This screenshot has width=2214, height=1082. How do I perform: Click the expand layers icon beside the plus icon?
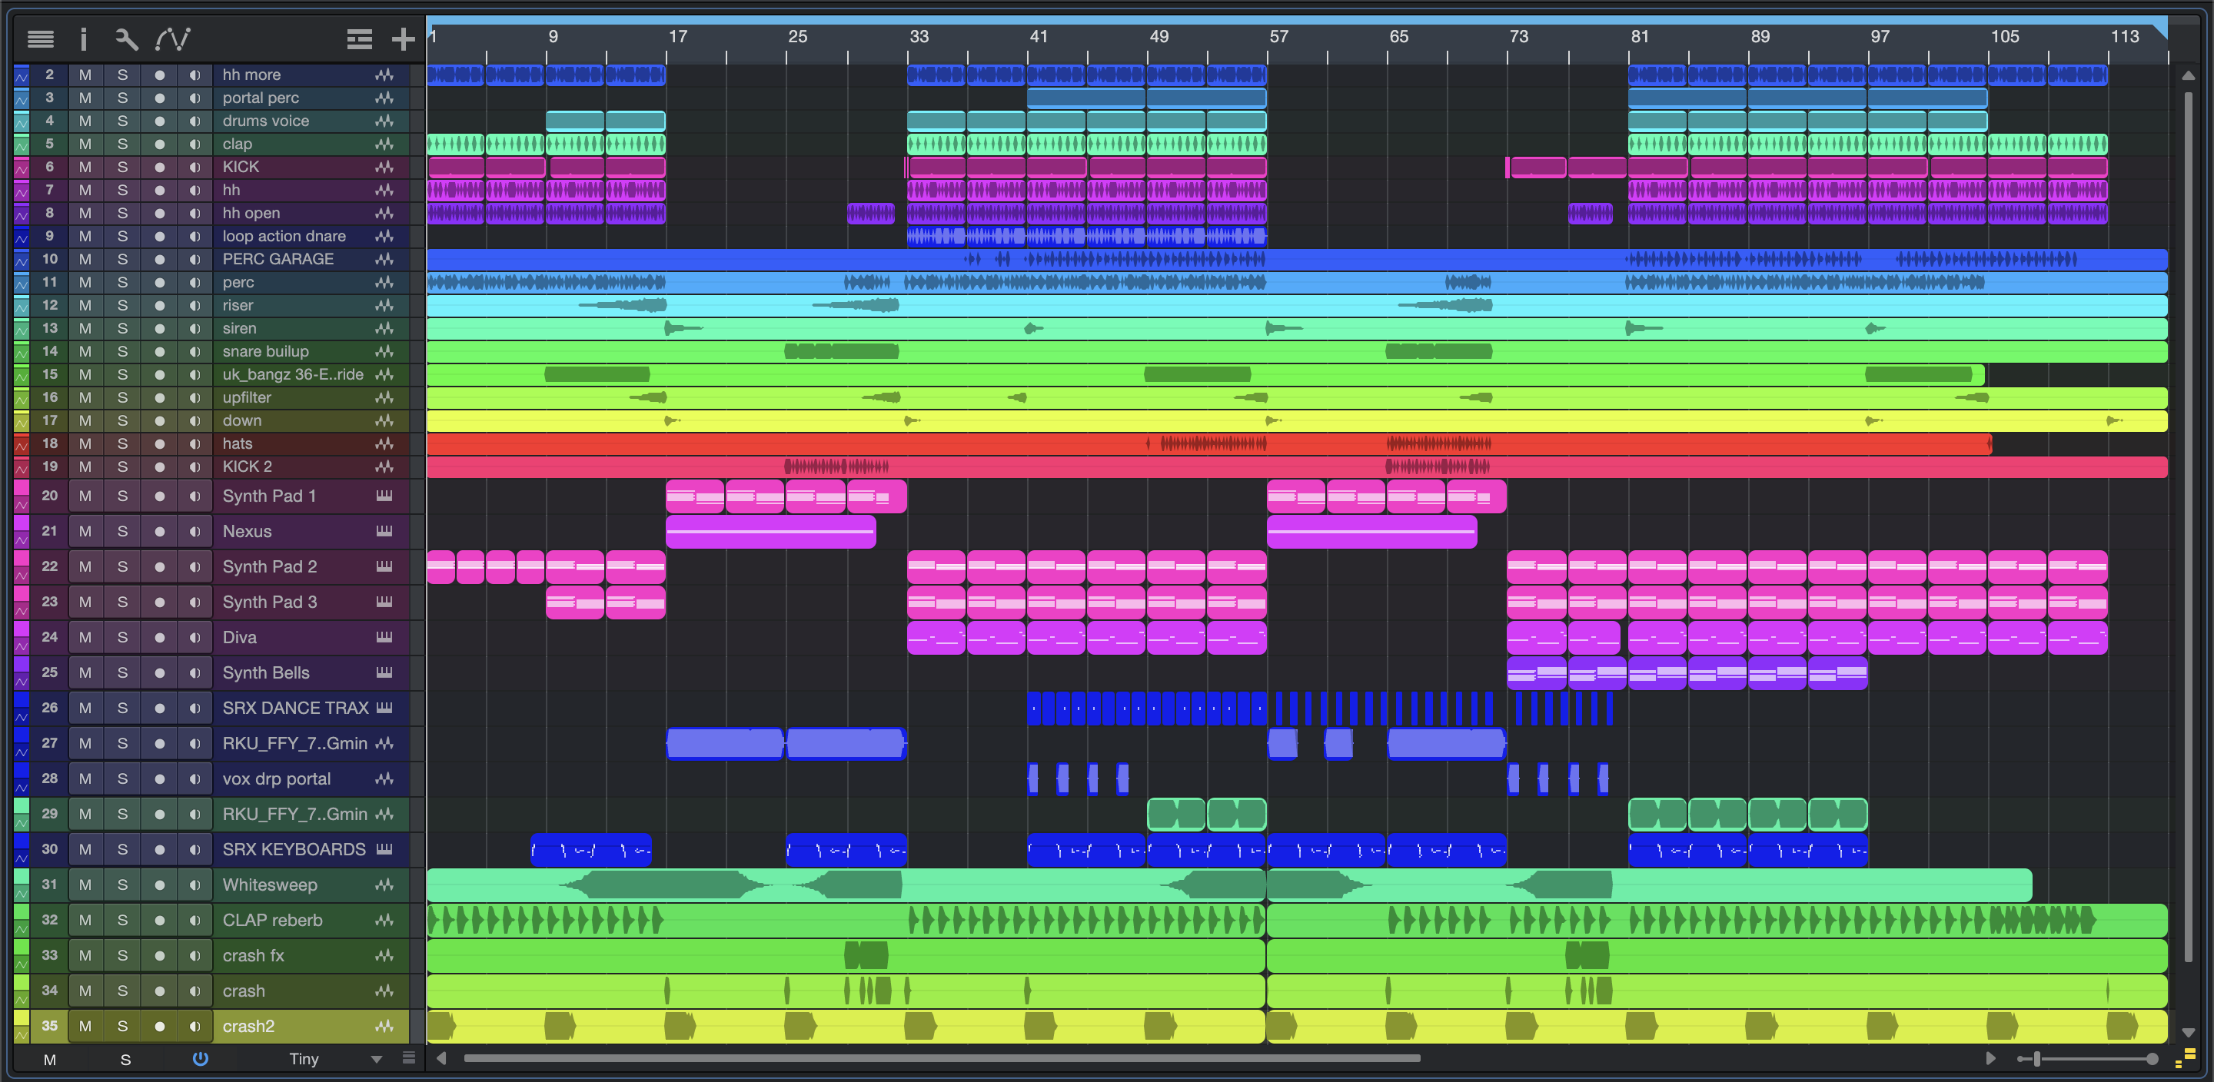359,38
